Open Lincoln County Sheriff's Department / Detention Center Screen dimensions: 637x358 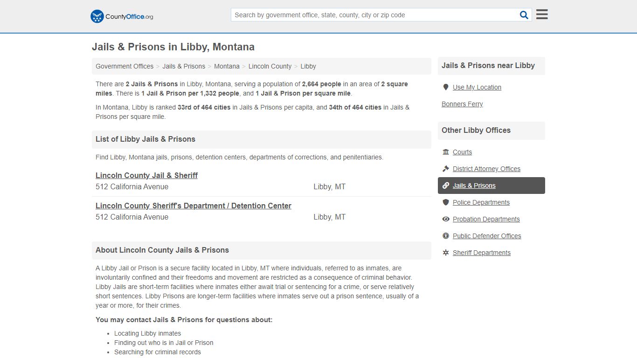tap(194, 206)
